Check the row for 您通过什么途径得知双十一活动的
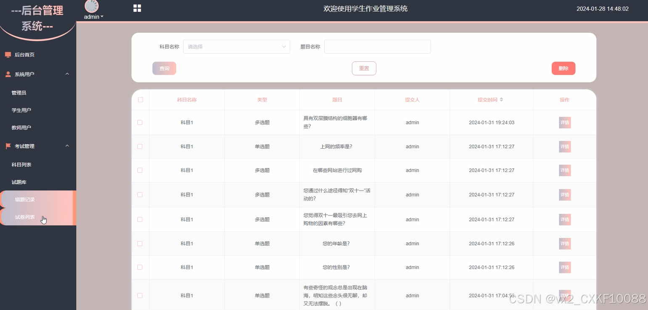The height and width of the screenshot is (310, 648). [x=140, y=194]
